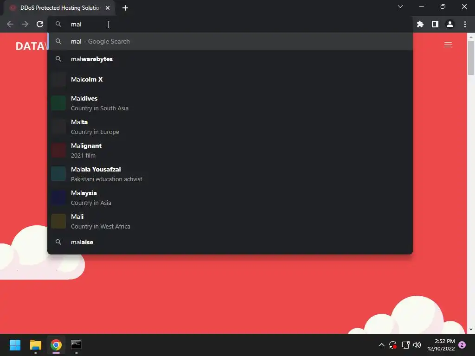Click the search icon beside 'malaise'

[58, 242]
